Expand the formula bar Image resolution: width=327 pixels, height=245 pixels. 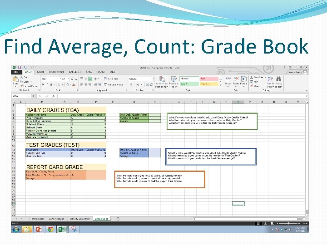tap(307, 96)
